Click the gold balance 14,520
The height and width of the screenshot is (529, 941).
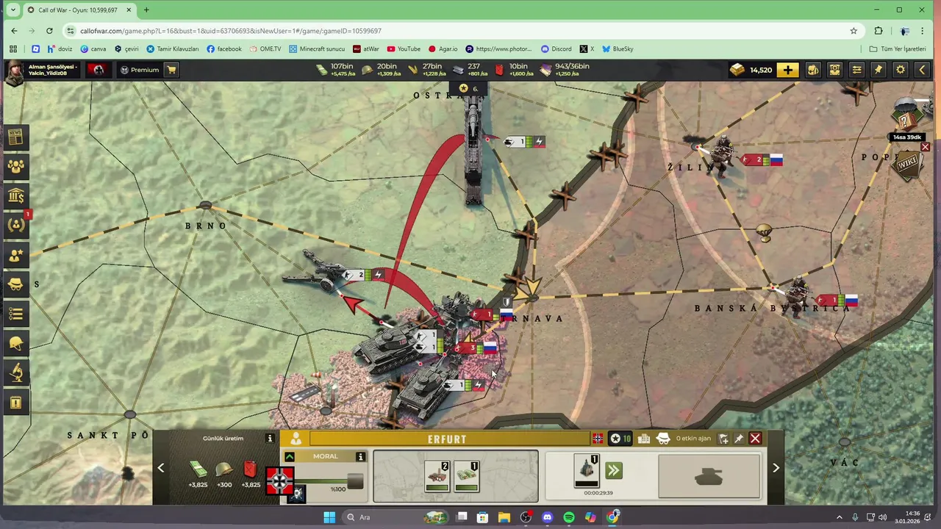[752, 70]
